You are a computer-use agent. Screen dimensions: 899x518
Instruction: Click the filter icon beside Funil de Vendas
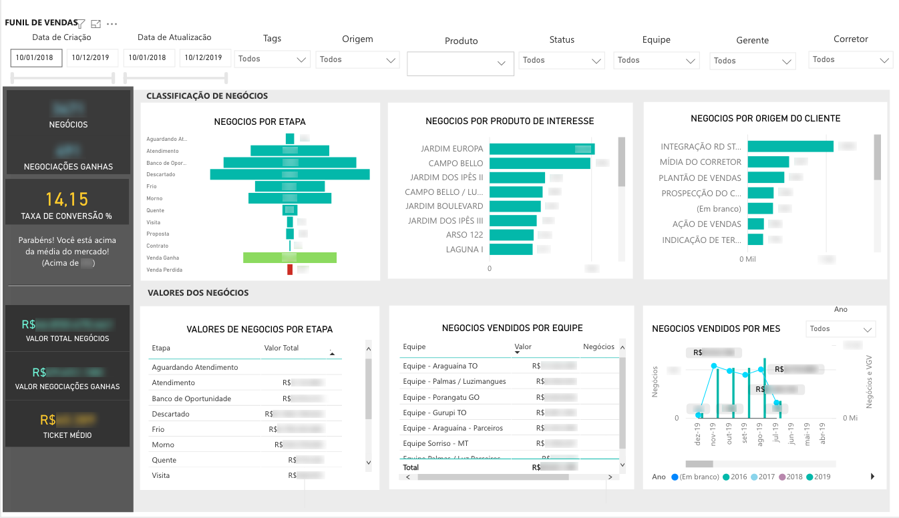point(81,24)
